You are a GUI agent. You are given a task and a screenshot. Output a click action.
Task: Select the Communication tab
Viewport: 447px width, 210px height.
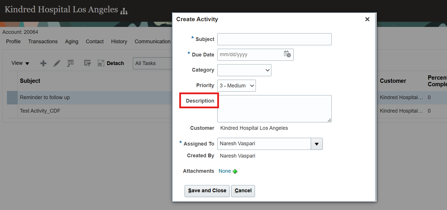(x=153, y=42)
